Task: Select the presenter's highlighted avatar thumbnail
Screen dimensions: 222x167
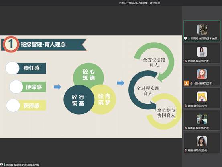Action: click(202, 29)
